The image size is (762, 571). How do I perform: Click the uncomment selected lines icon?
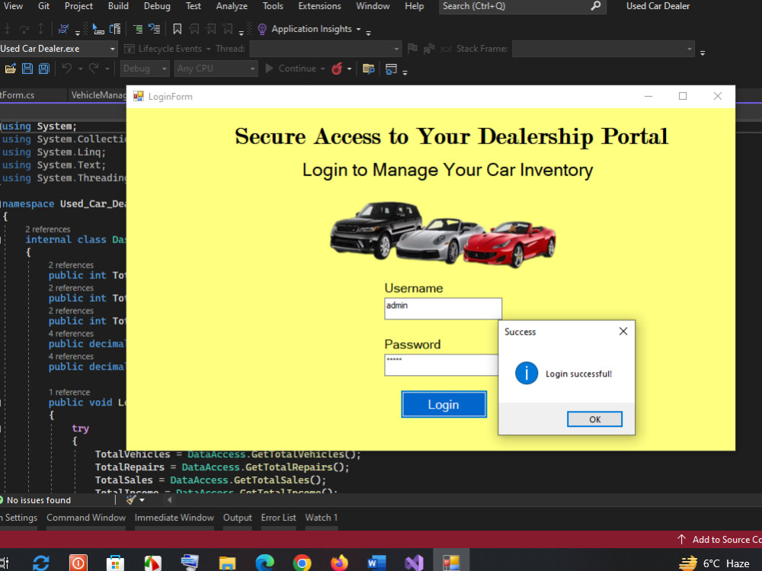[155, 29]
